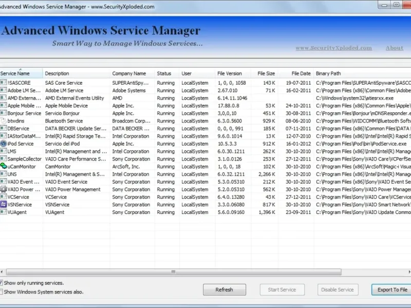Click the Adobe LM Service row icon

(4, 90)
